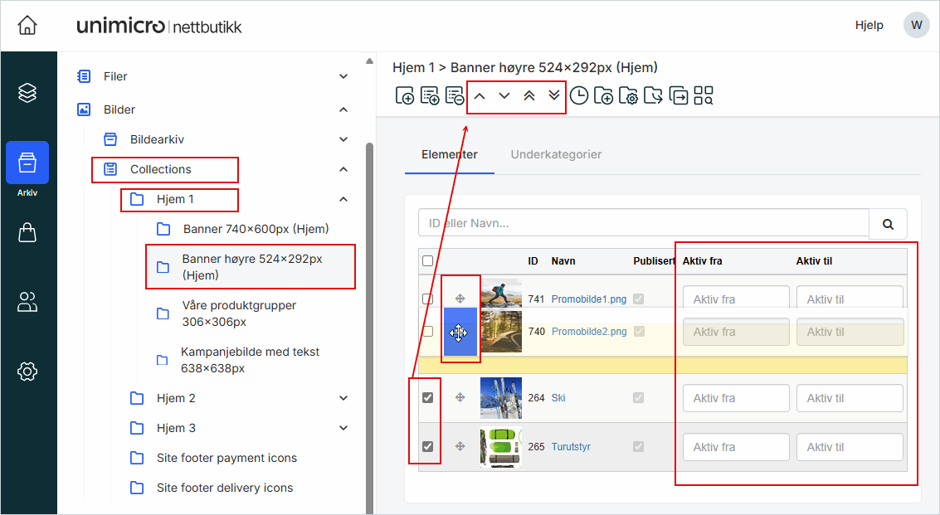Click the move down arrow in toolbar

click(x=504, y=96)
